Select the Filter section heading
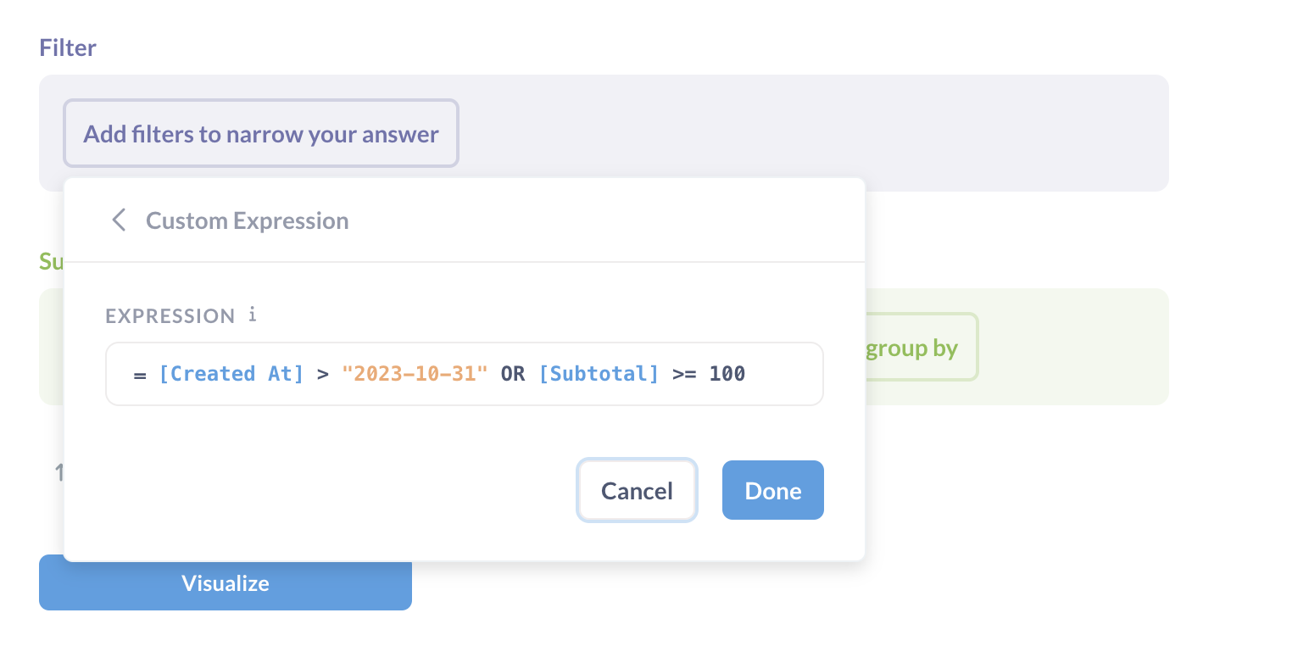The image size is (1309, 663). pos(67,47)
